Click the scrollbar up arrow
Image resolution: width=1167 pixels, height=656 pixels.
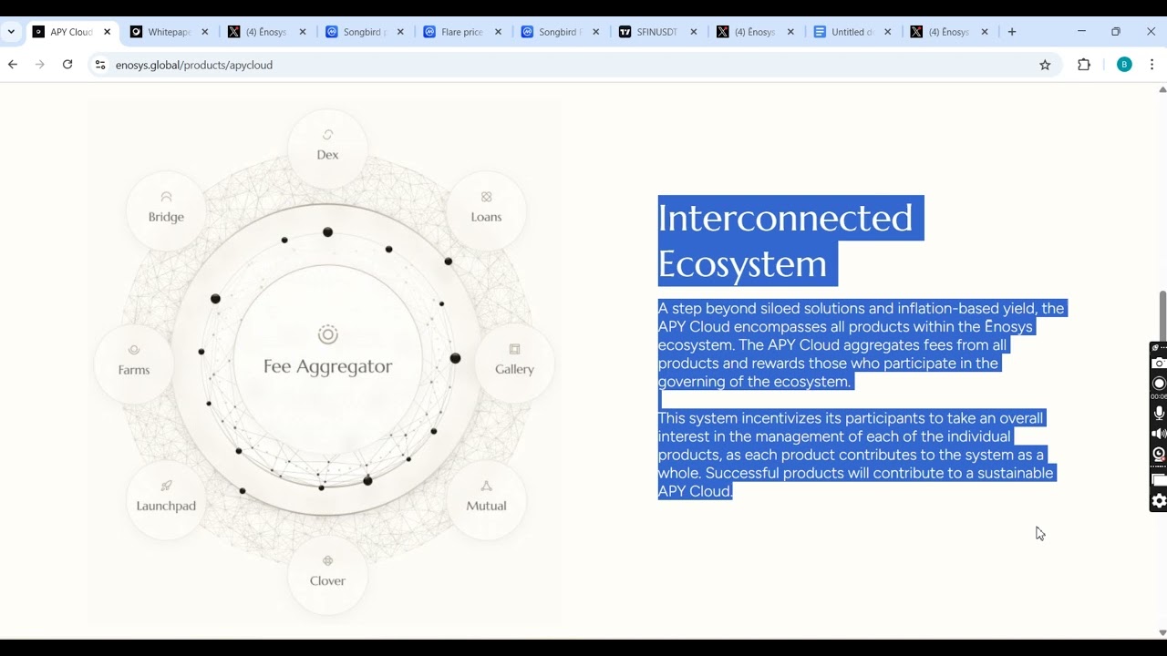(x=1162, y=89)
